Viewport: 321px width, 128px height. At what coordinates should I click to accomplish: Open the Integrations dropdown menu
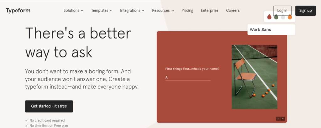(132, 10)
